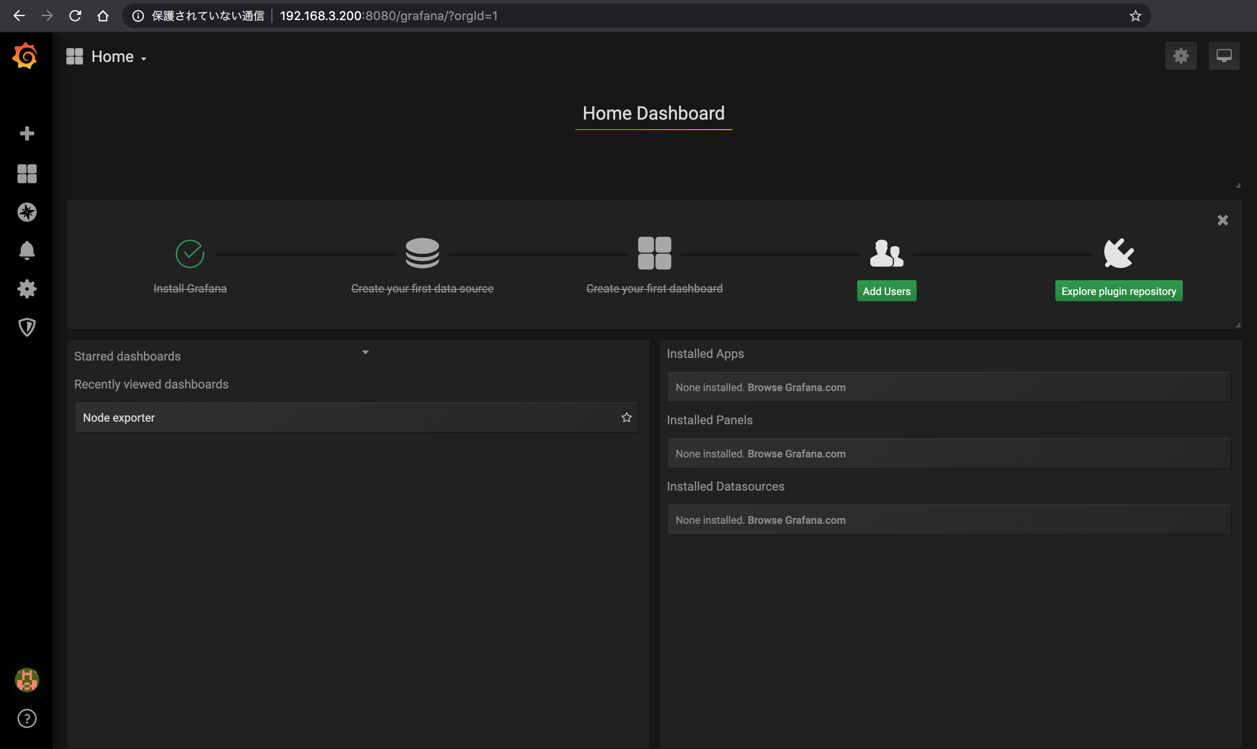
Task: Open the Node exporter dashboard
Action: pyautogui.click(x=357, y=417)
